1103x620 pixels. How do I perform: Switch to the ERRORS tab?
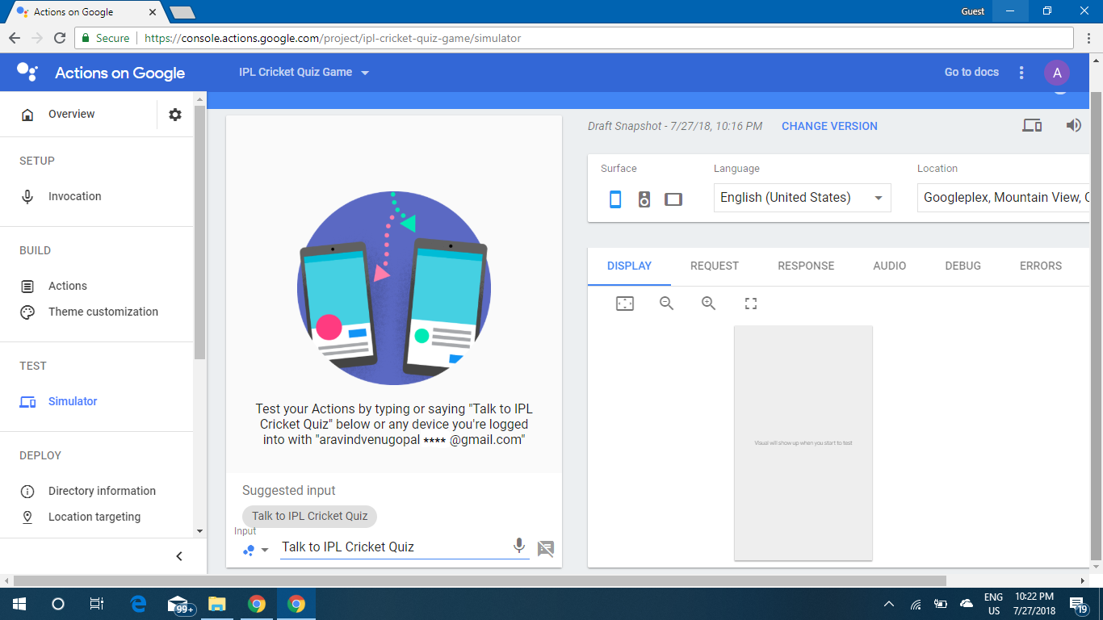pos(1041,266)
